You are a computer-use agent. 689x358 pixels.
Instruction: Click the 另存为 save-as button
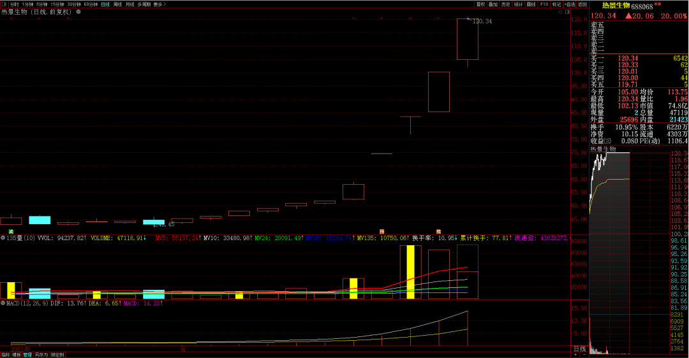click(x=41, y=355)
